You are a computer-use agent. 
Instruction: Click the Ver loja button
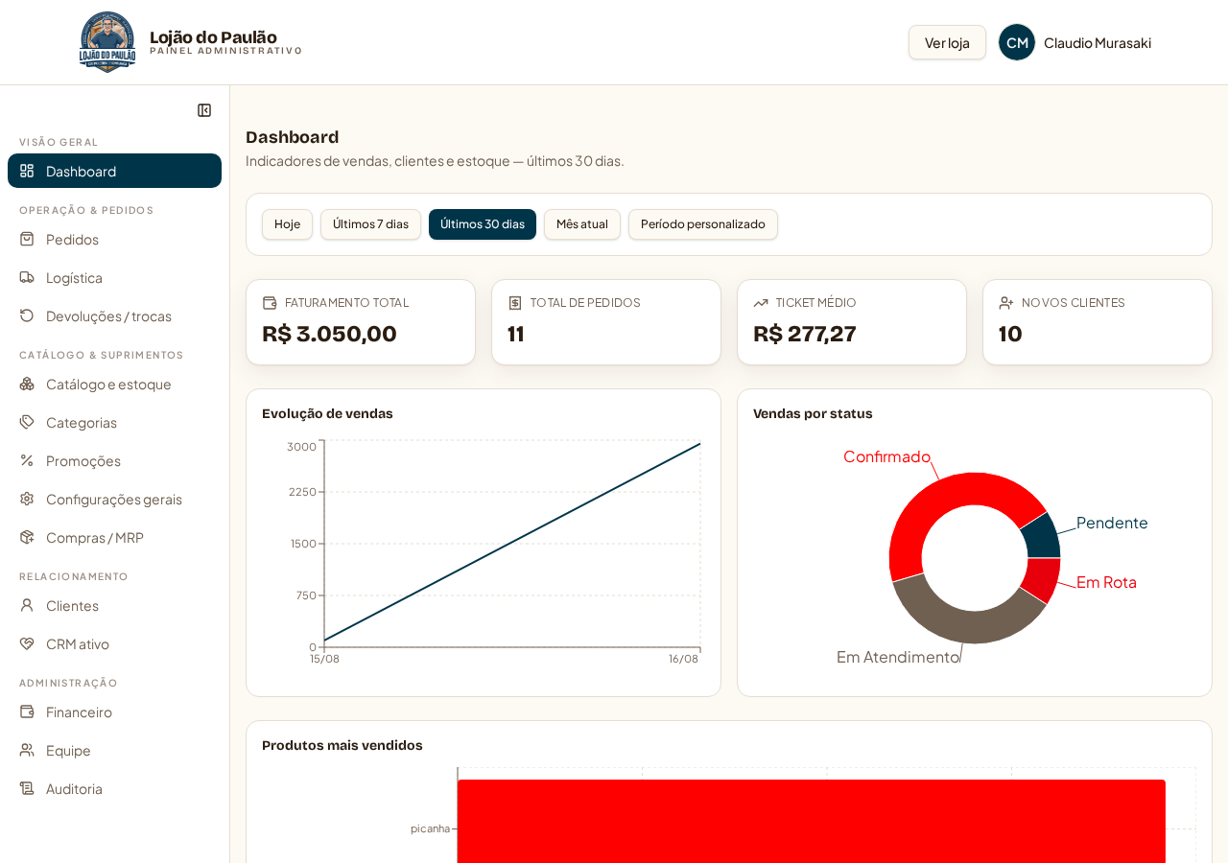coord(947,42)
